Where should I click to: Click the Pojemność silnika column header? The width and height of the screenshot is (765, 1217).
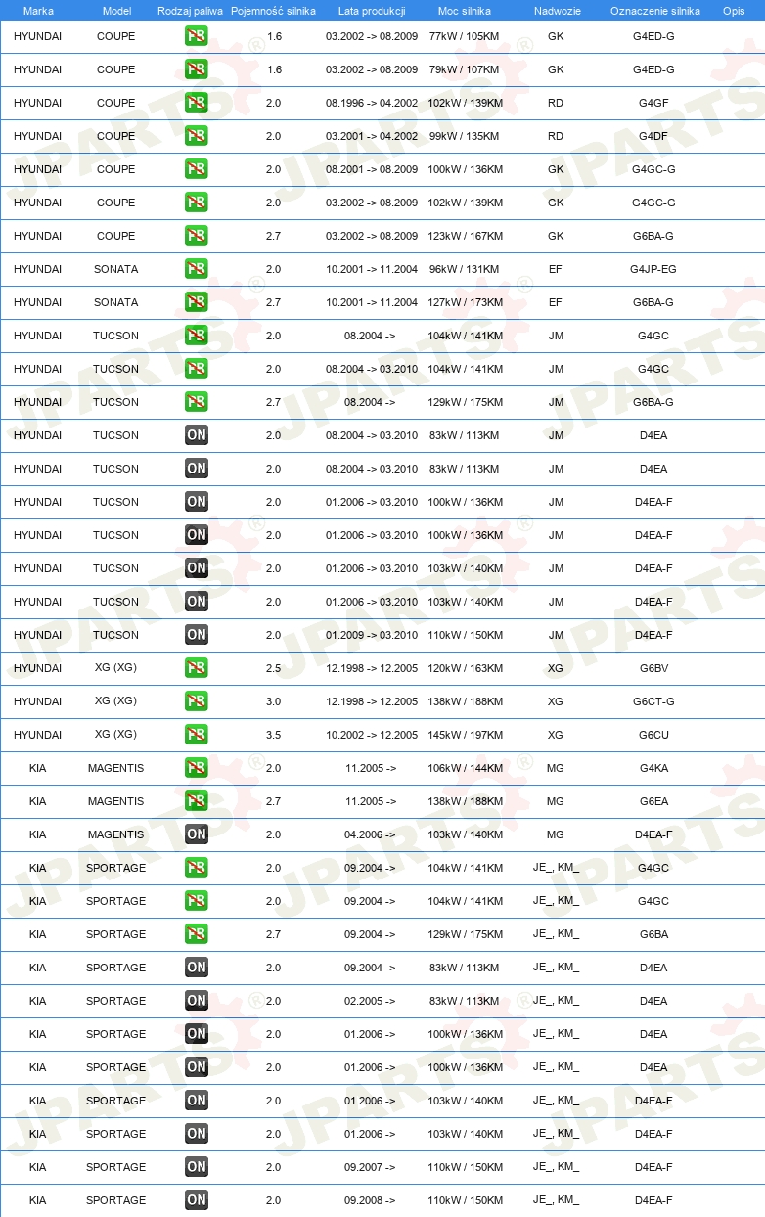[273, 11]
